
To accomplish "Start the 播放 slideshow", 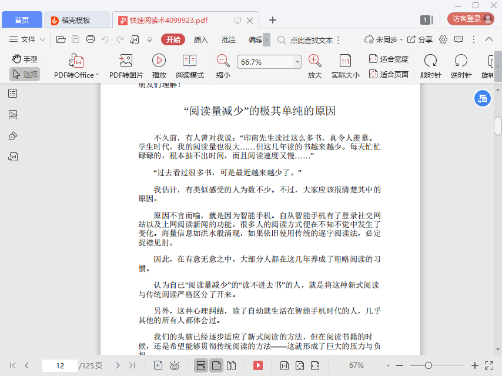I will (159, 66).
